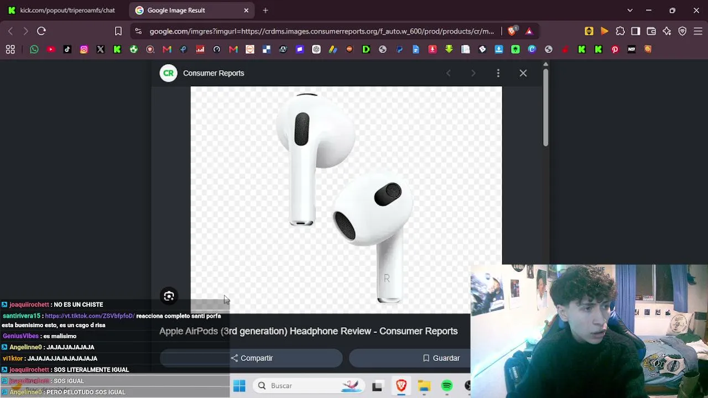Click the address bar URL field
This screenshot has width=708, height=398.
click(322, 31)
